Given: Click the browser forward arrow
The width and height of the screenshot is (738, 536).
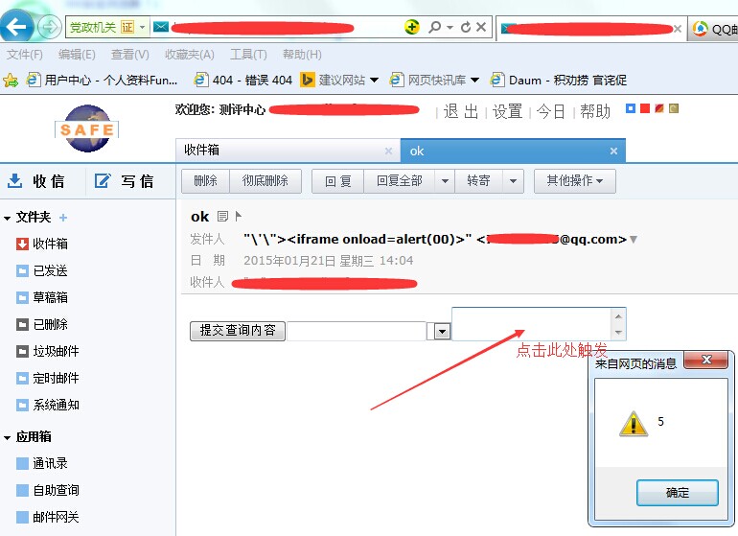Looking at the screenshot, I should tap(50, 27).
